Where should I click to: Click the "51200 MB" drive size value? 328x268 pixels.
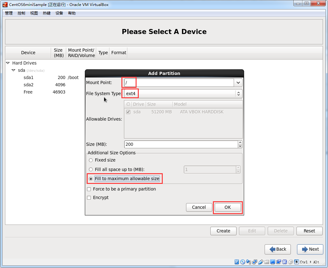[x=161, y=112]
